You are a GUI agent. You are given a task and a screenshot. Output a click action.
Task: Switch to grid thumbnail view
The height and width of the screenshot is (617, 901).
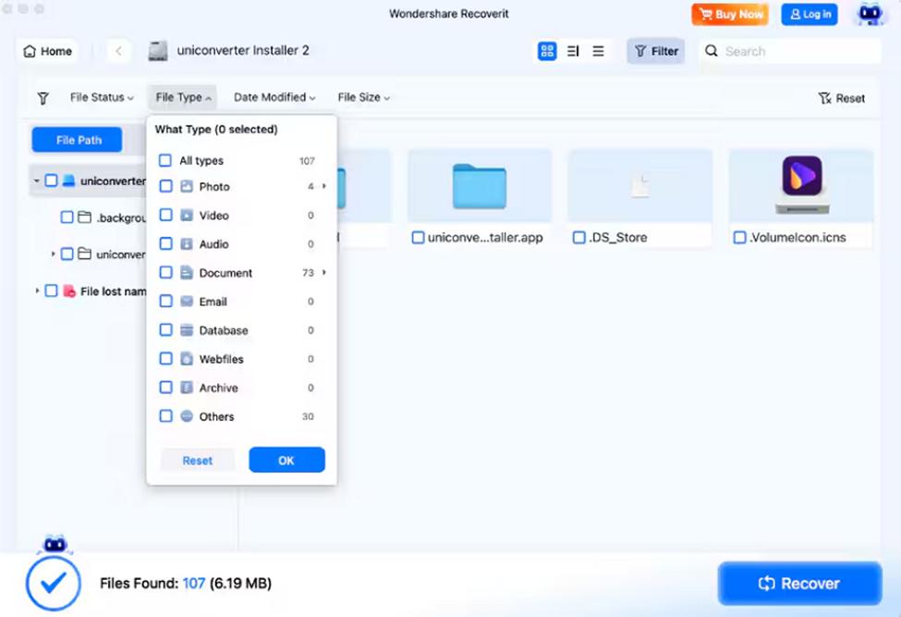[547, 51]
